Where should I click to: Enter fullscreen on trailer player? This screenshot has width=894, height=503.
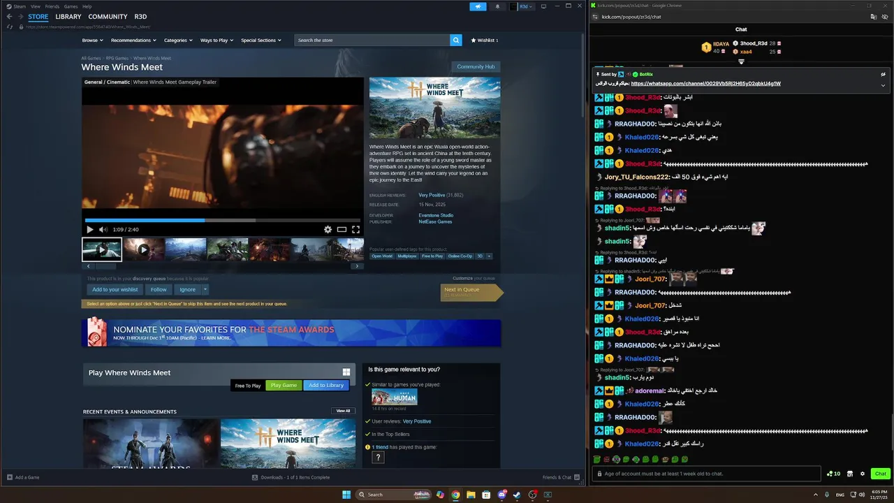pyautogui.click(x=356, y=229)
